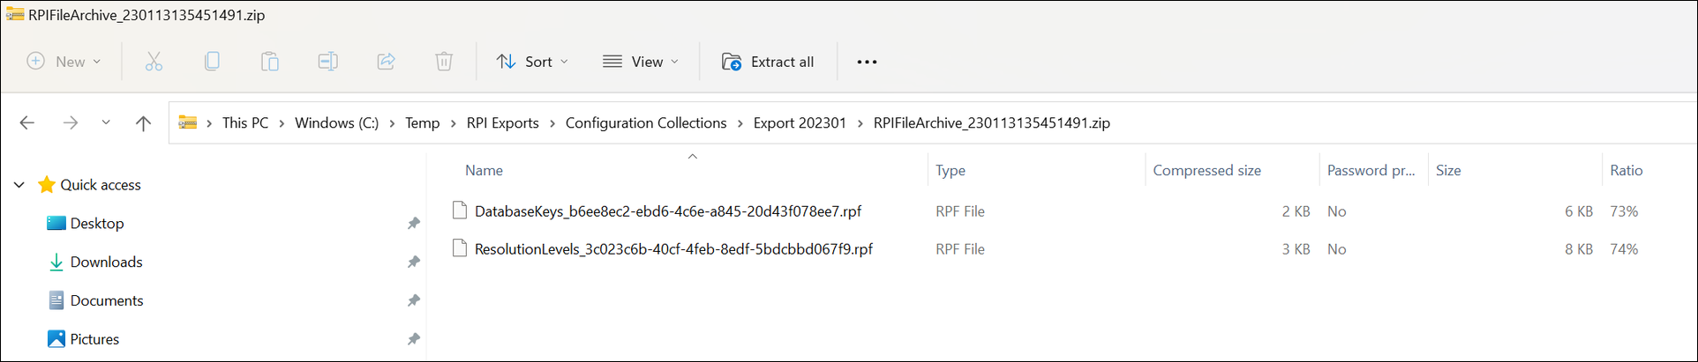
Task: Open the View dropdown menu
Action: click(x=641, y=62)
